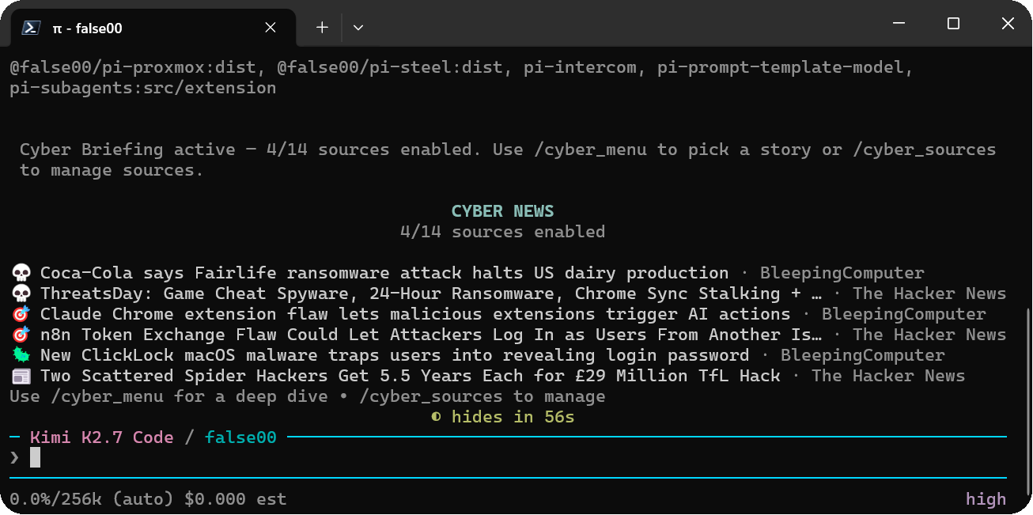Viewport: 1033px width, 515px height.
Task: Expand the new-tab profile dropdown chevron
Action: pos(358,28)
